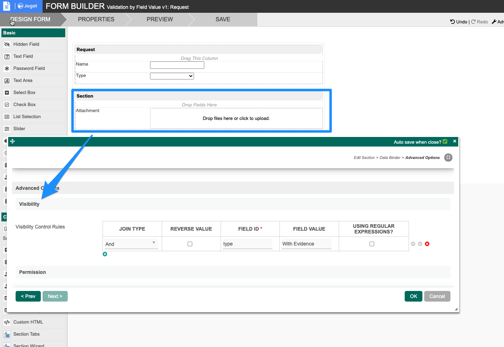504x347 pixels.
Task: Select the Password Field element icon
Action: [7, 68]
